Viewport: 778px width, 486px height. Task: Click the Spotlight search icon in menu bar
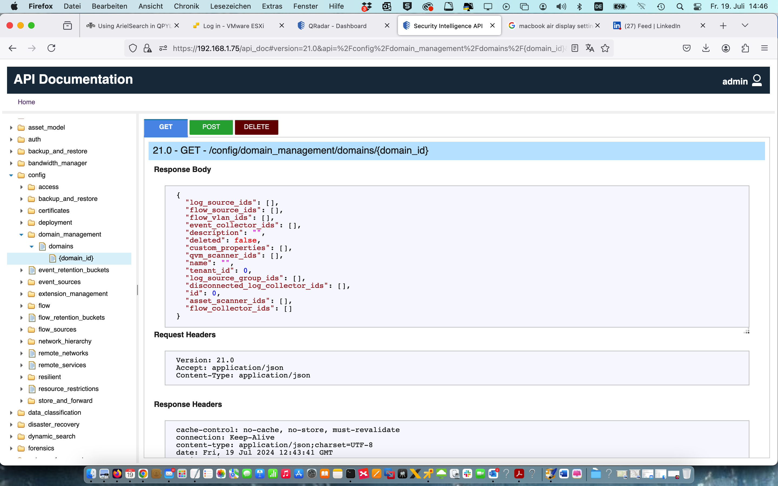tap(680, 6)
